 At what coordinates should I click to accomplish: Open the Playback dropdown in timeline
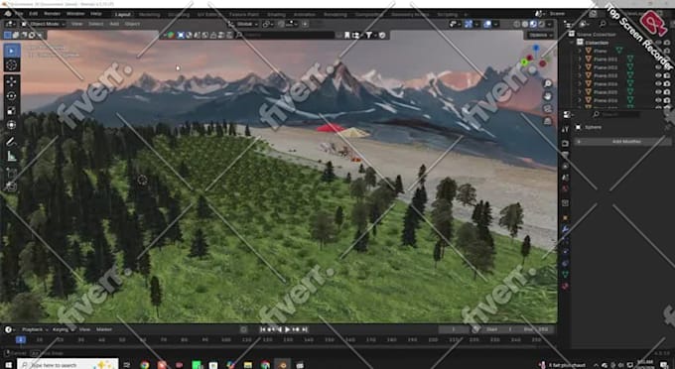35,329
